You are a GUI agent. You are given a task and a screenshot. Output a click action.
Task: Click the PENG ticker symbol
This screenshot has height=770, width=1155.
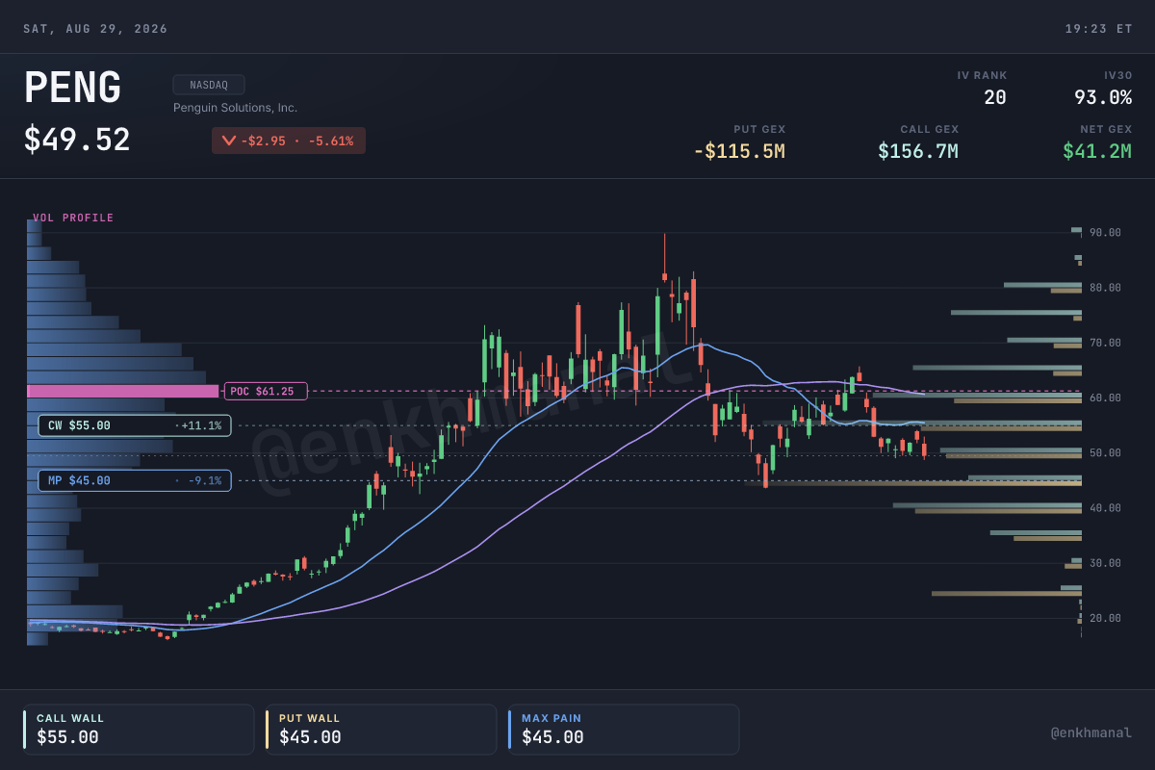pos(72,89)
